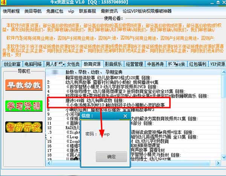Image resolution: width=226 pixels, height=176 pixels.
Task: Switch to the VIP资源 tab
Action: [x=217, y=64]
